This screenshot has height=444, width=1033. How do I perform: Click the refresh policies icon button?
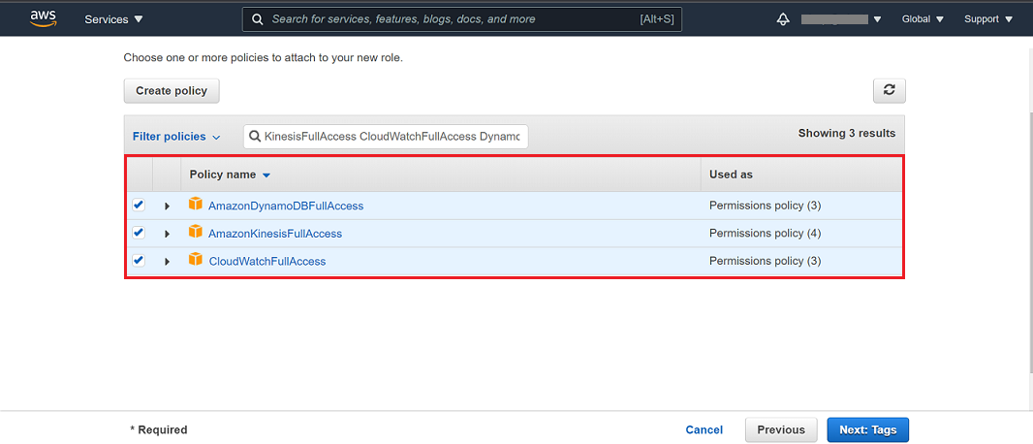coord(890,90)
